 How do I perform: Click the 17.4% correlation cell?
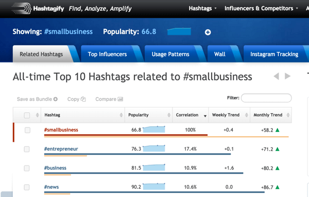click(x=191, y=149)
